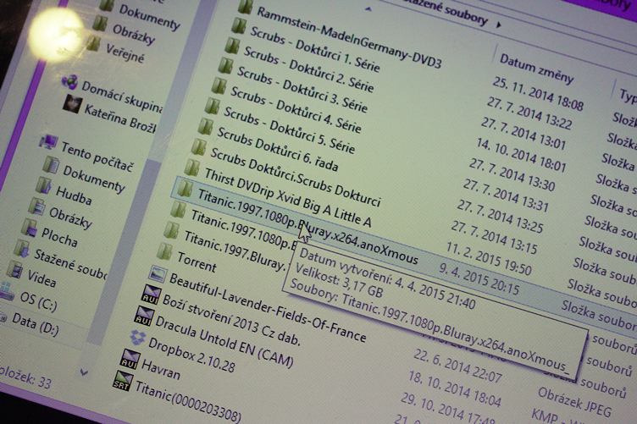Image resolution: width=637 pixels, height=424 pixels.
Task: Open Domácí skupina homegroup icon
Action: click(x=69, y=82)
